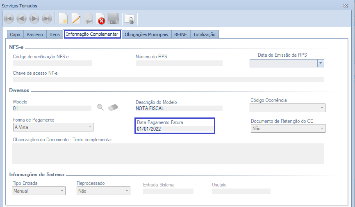Click the edit pencil icon
Viewport: 355px width, 207px height.
tap(76, 18)
